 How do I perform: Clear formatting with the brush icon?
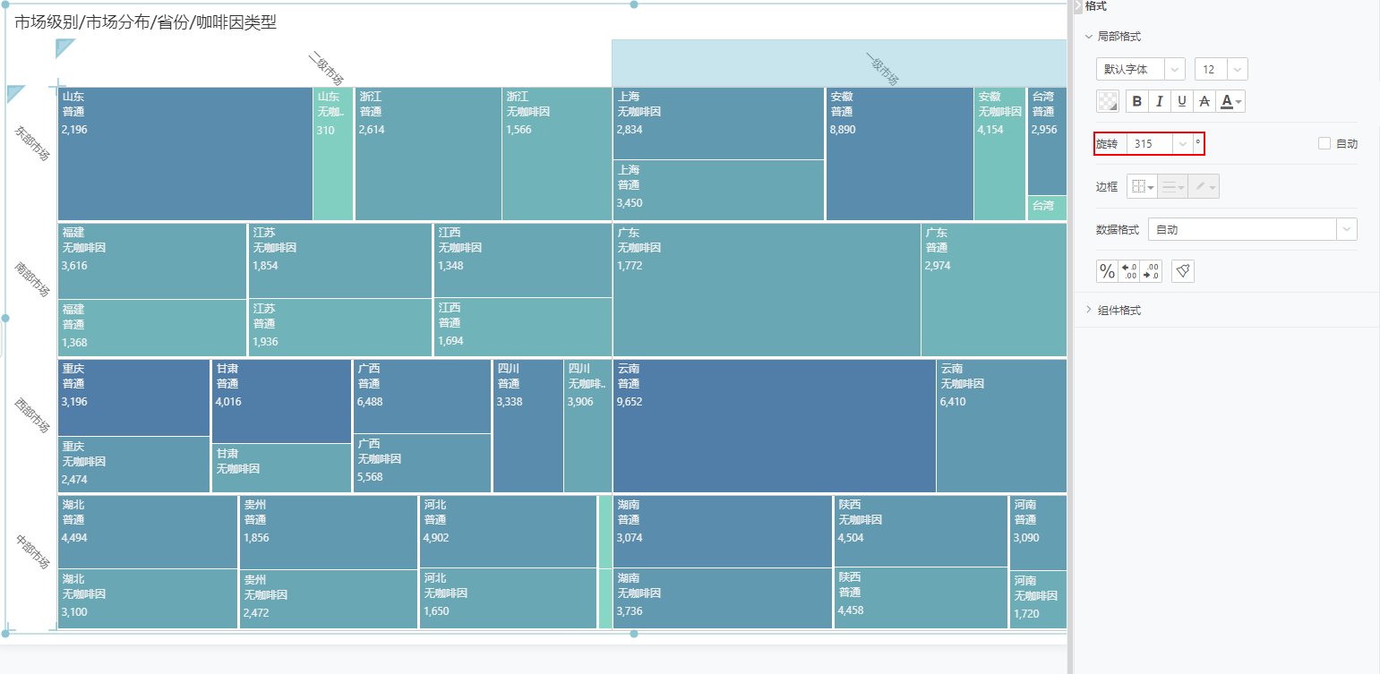1183,271
